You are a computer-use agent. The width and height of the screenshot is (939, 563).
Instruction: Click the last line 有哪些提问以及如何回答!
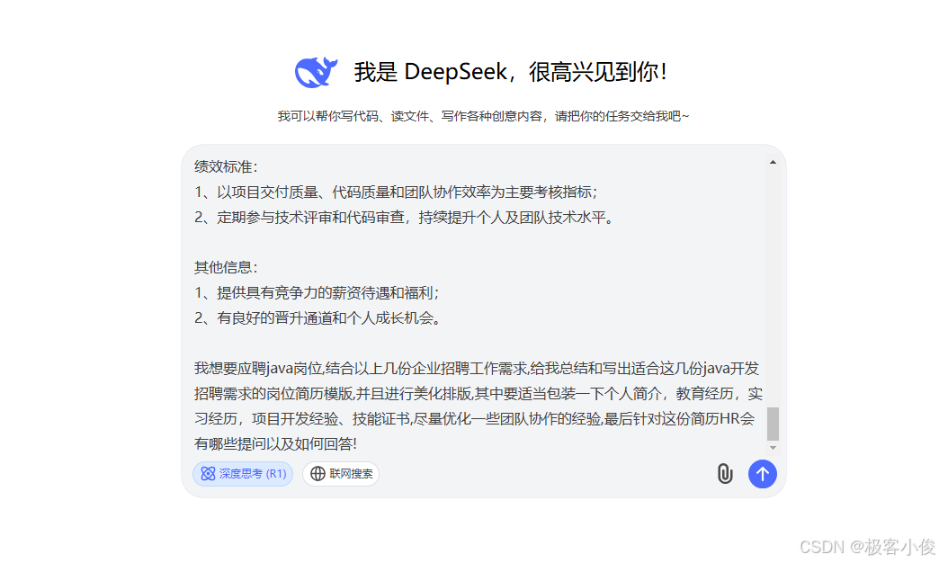coord(275,443)
